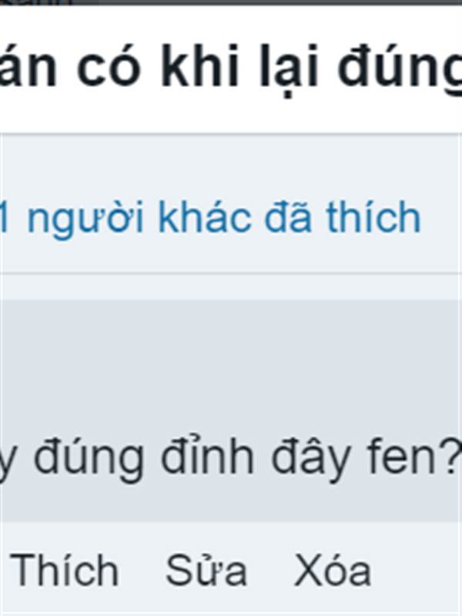Click 'Sửa' to edit the comment
This screenshot has height=616, width=462.
coord(206,571)
